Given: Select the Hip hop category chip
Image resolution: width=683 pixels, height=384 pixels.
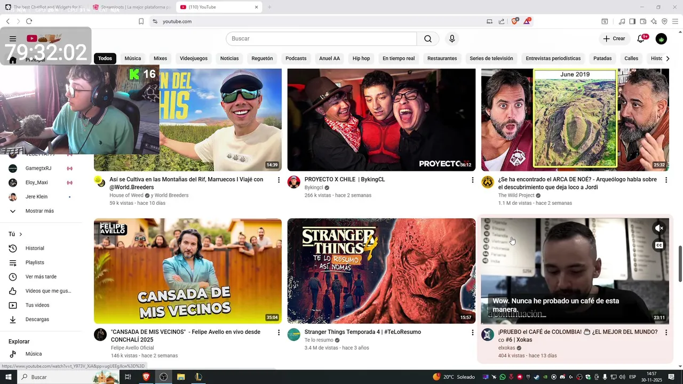Looking at the screenshot, I should pos(361,59).
